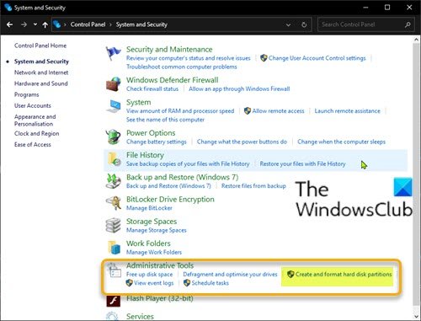Click Troubleshoot common computer problems

pos(182,67)
